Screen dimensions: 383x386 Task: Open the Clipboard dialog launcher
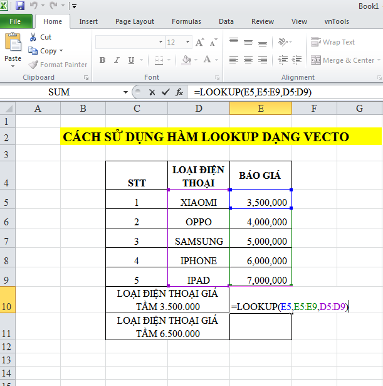point(86,78)
